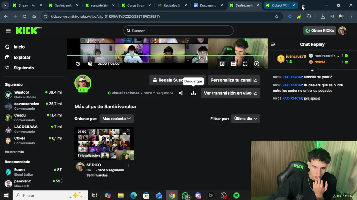Download the clip with the Descargar icon
This screenshot has height=200, width=357.
pyautogui.click(x=193, y=93)
